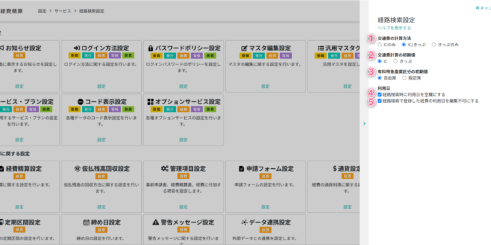Click the 経路検索設定 panel heading

[x=396, y=20]
